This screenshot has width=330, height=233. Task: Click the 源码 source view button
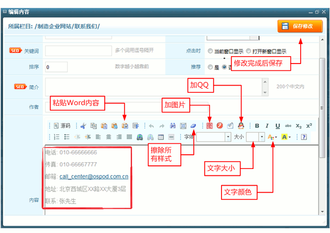pyautogui.click(x=62, y=126)
